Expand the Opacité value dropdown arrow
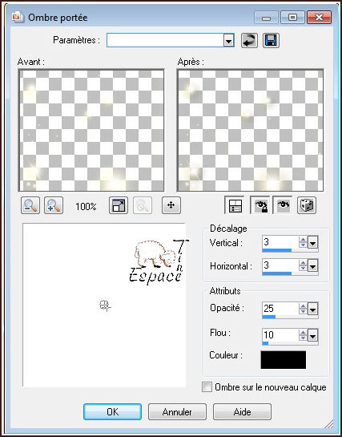342x437 pixels. tap(313, 310)
